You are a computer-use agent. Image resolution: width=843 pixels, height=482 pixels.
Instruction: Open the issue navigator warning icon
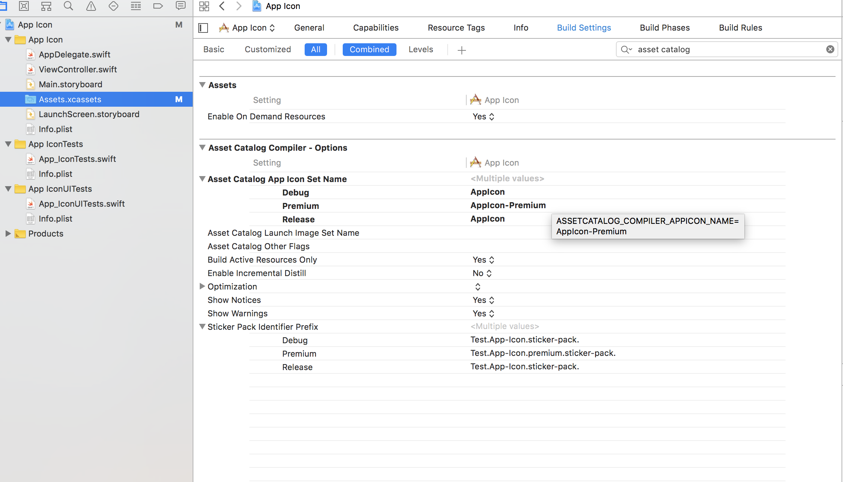click(x=91, y=6)
